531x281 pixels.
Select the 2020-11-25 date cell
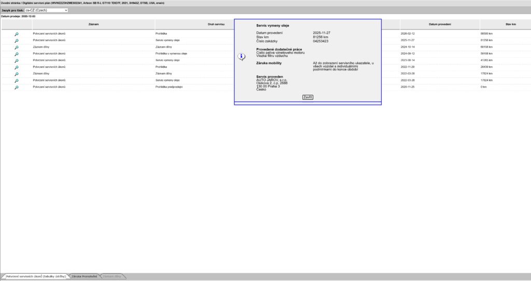(x=408, y=87)
